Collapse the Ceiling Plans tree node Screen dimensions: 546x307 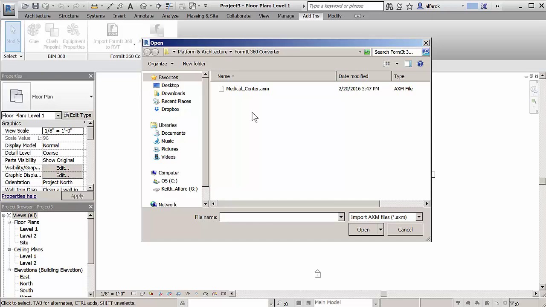pos(9,249)
